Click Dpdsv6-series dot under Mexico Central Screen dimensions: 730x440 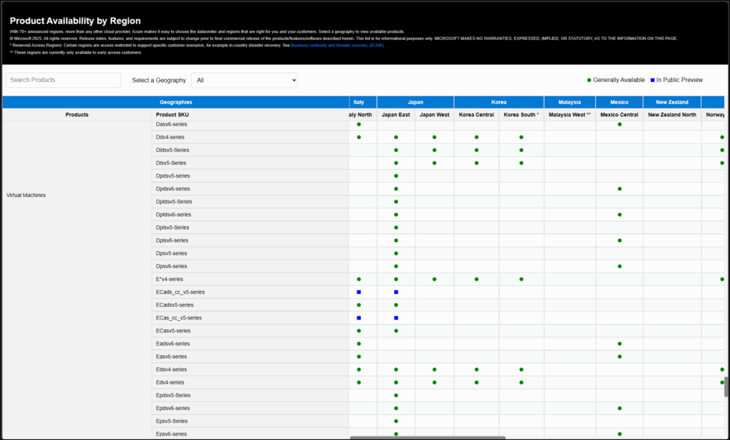620,189
